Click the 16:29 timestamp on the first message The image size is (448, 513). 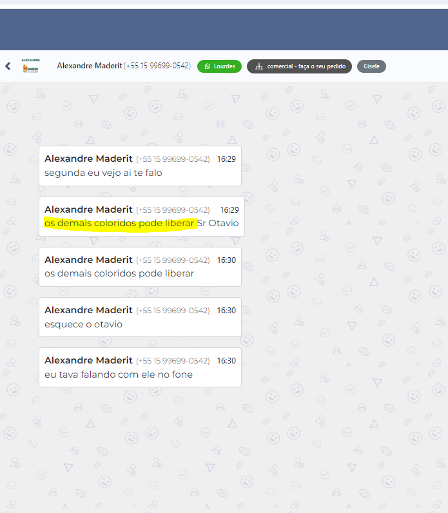coord(226,159)
